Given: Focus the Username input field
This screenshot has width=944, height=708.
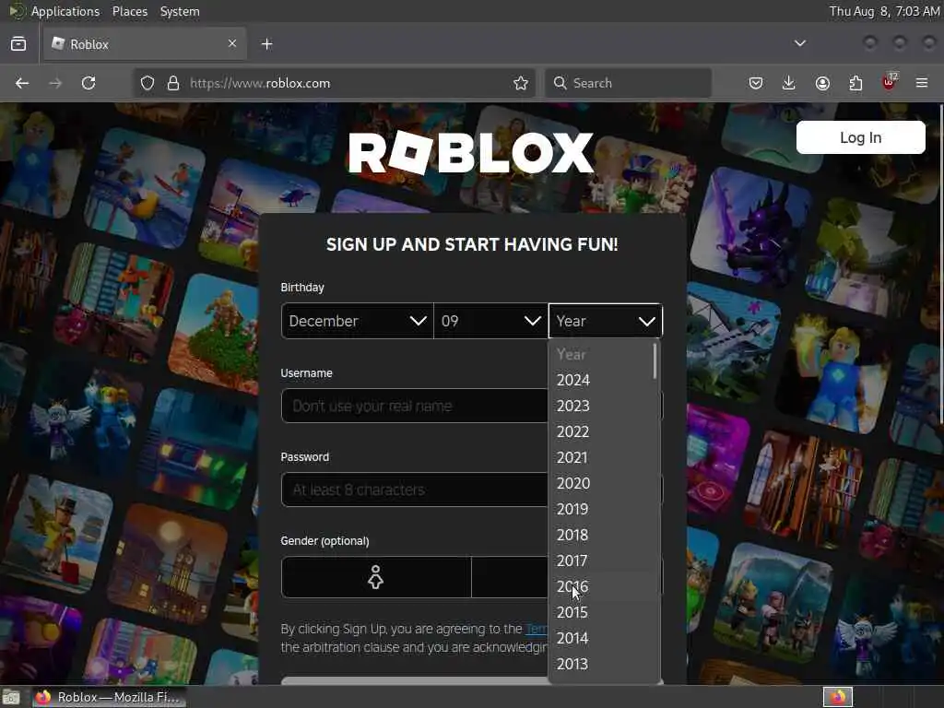Looking at the screenshot, I should [415, 406].
